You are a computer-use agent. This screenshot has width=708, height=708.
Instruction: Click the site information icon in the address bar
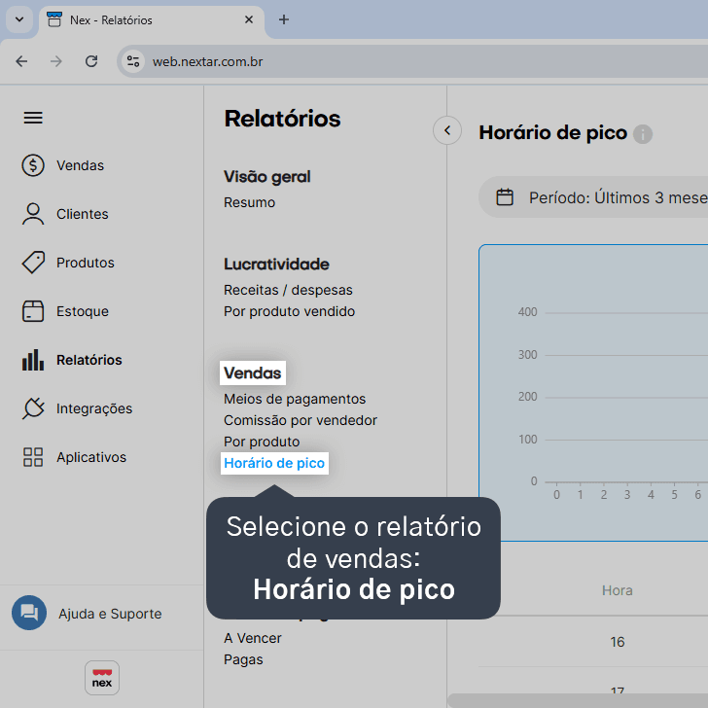pos(132,61)
